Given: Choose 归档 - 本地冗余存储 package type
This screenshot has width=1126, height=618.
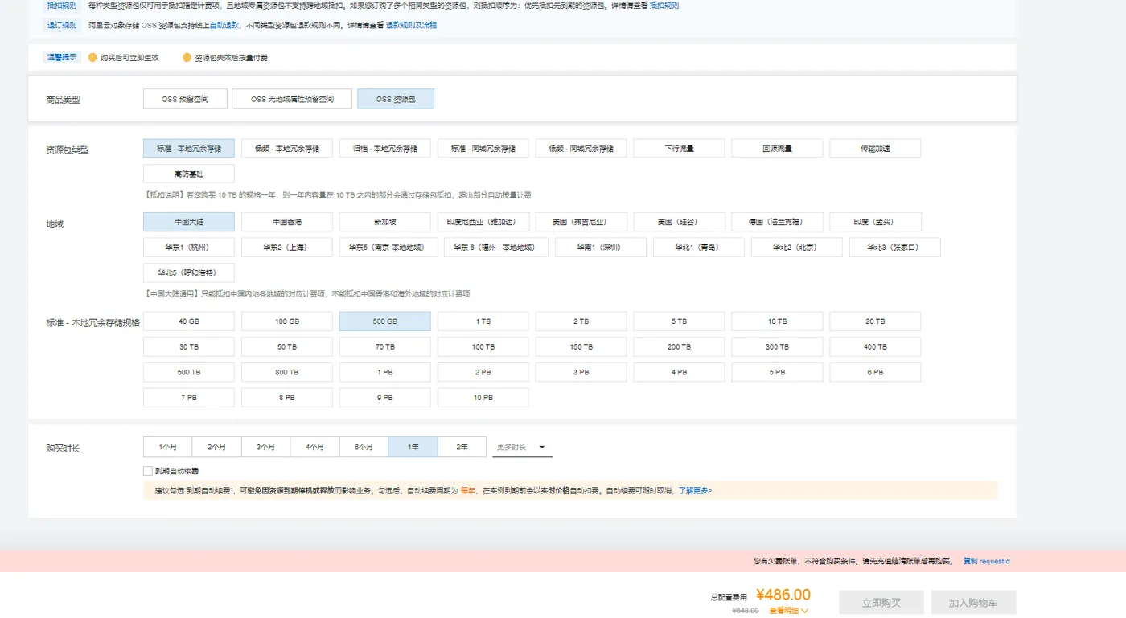Looking at the screenshot, I should [385, 149].
